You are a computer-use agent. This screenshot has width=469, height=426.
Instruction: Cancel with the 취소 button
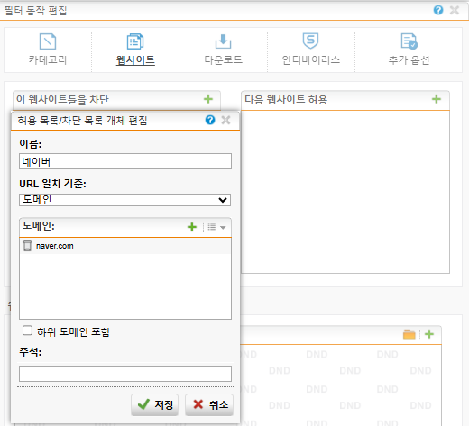click(209, 404)
